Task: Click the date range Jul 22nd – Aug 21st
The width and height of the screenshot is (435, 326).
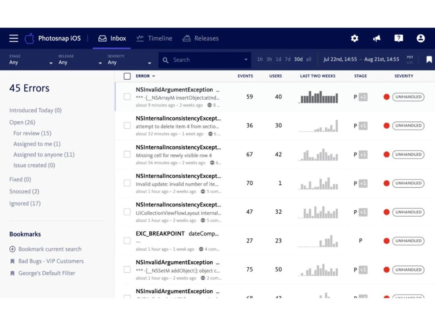Action: [x=361, y=59]
